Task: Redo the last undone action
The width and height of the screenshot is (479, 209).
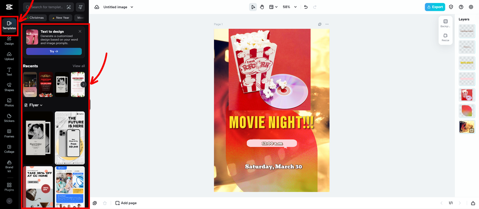Action: coord(315,7)
